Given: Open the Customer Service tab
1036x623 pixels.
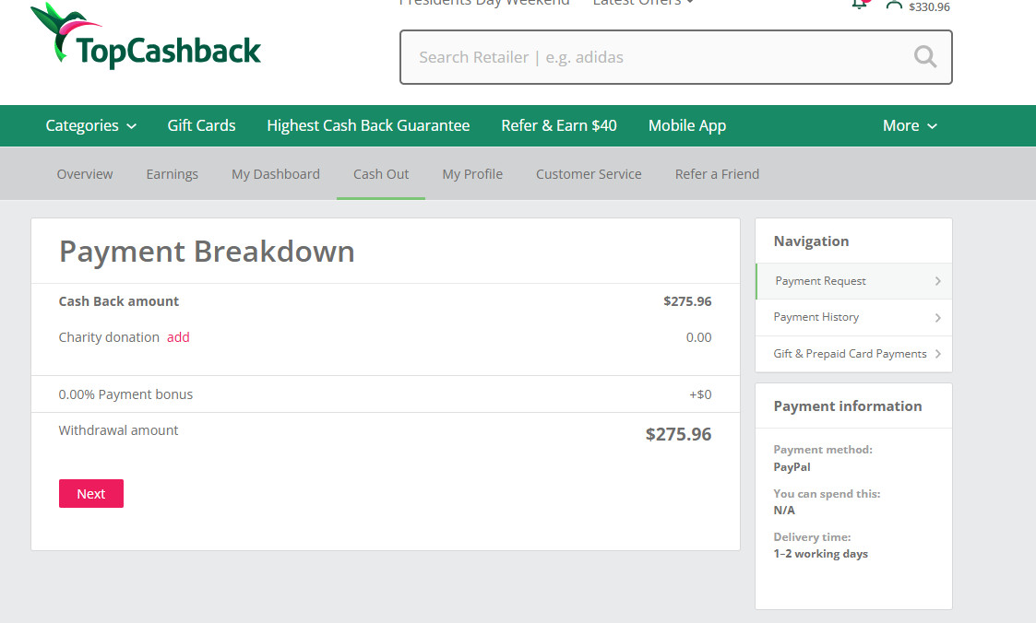Looking at the screenshot, I should (589, 174).
